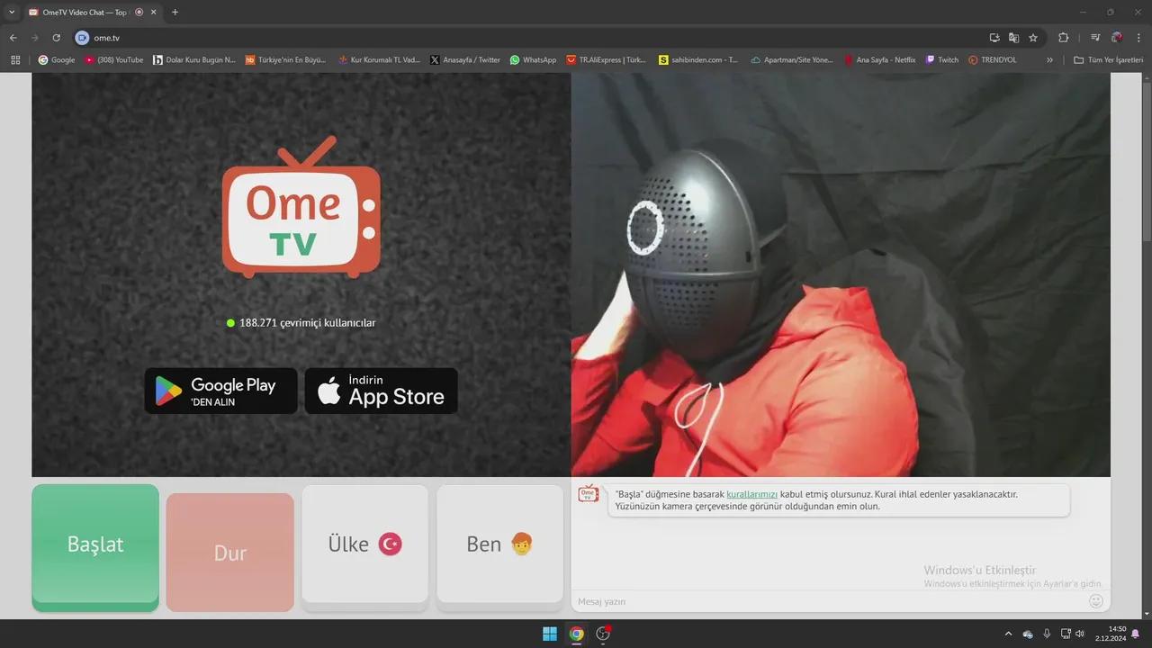The height and width of the screenshot is (648, 1152).
Task: Click the red Dur button
Action: [230, 552]
